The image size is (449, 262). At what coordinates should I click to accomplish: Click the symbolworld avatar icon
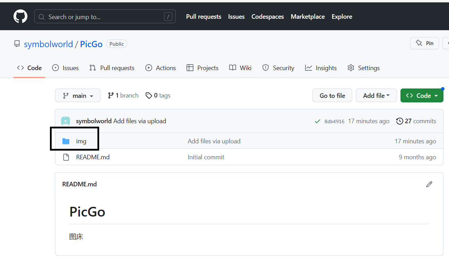click(66, 121)
